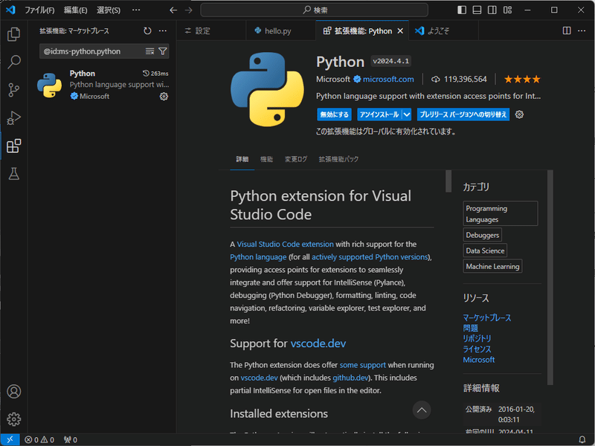Click the 無効にする button

(334, 114)
